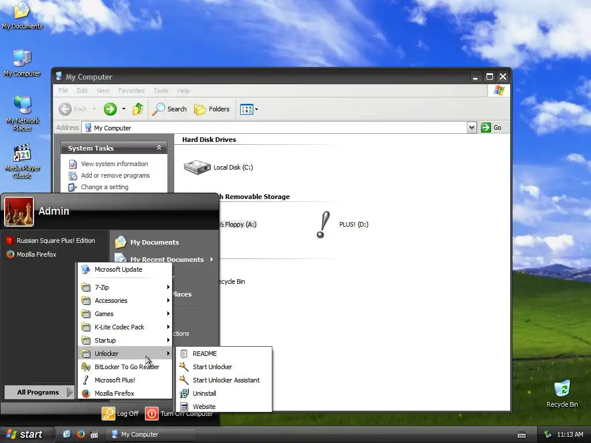Expand the K-Lite Codec Pack folder
Viewport: 591px width, 443px height.
point(125,327)
